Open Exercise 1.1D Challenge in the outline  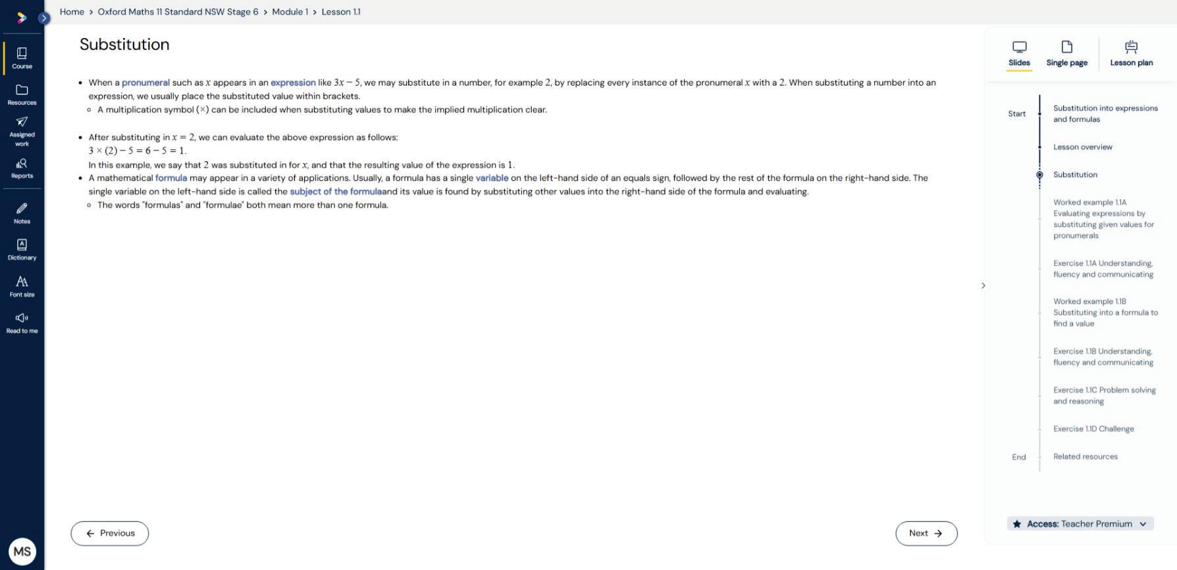[1093, 429]
